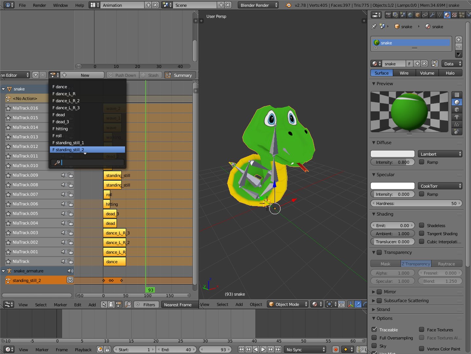Select the sphere preview shape
This screenshot has height=354, width=471.
(457, 102)
